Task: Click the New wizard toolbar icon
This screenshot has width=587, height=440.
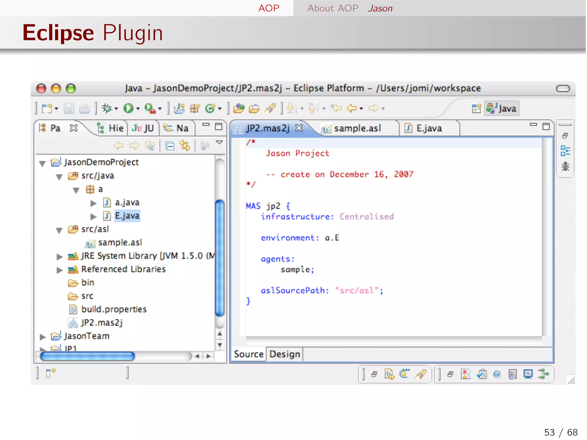Action: point(47,108)
